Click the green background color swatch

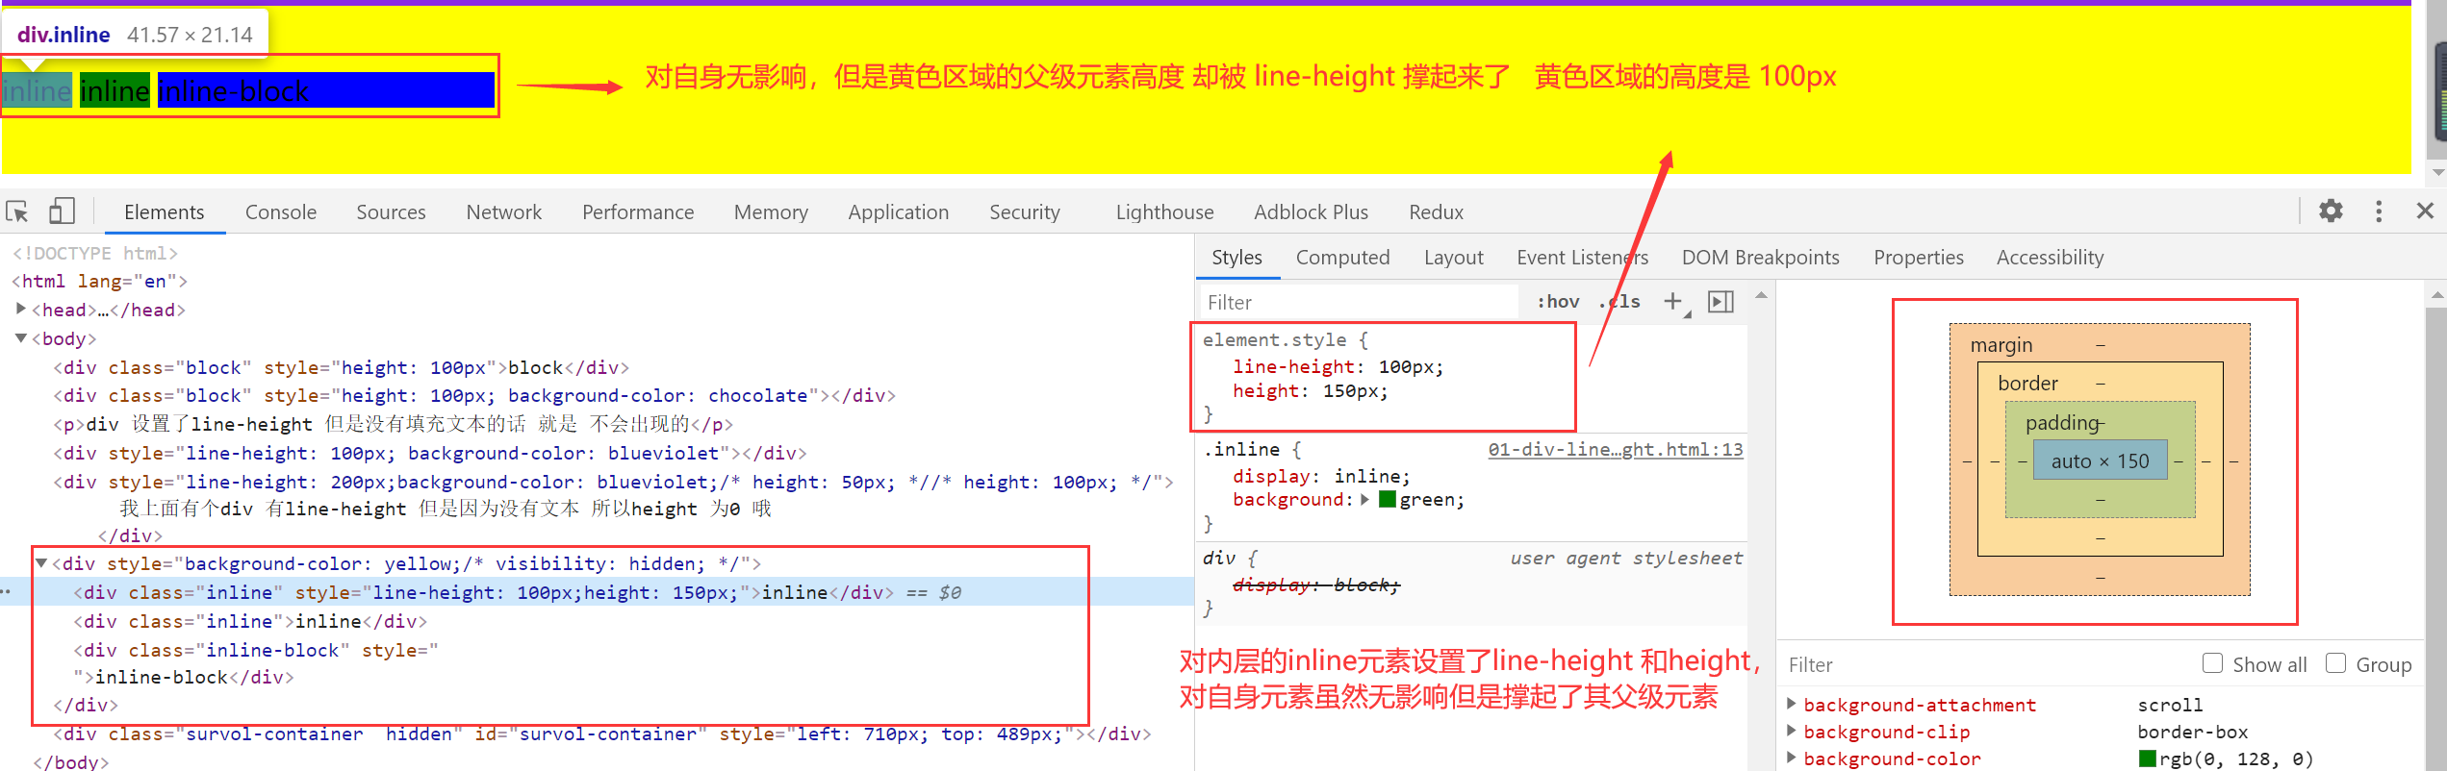pos(1388,500)
